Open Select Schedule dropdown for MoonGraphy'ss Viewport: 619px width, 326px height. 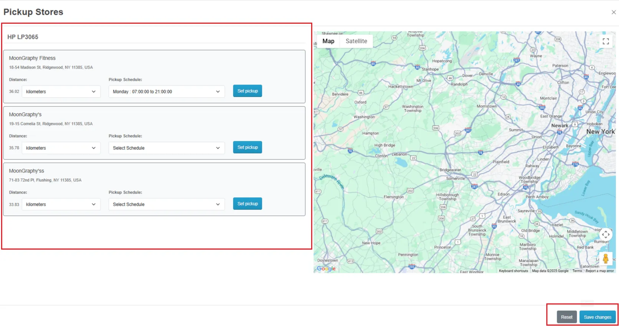tap(166, 204)
